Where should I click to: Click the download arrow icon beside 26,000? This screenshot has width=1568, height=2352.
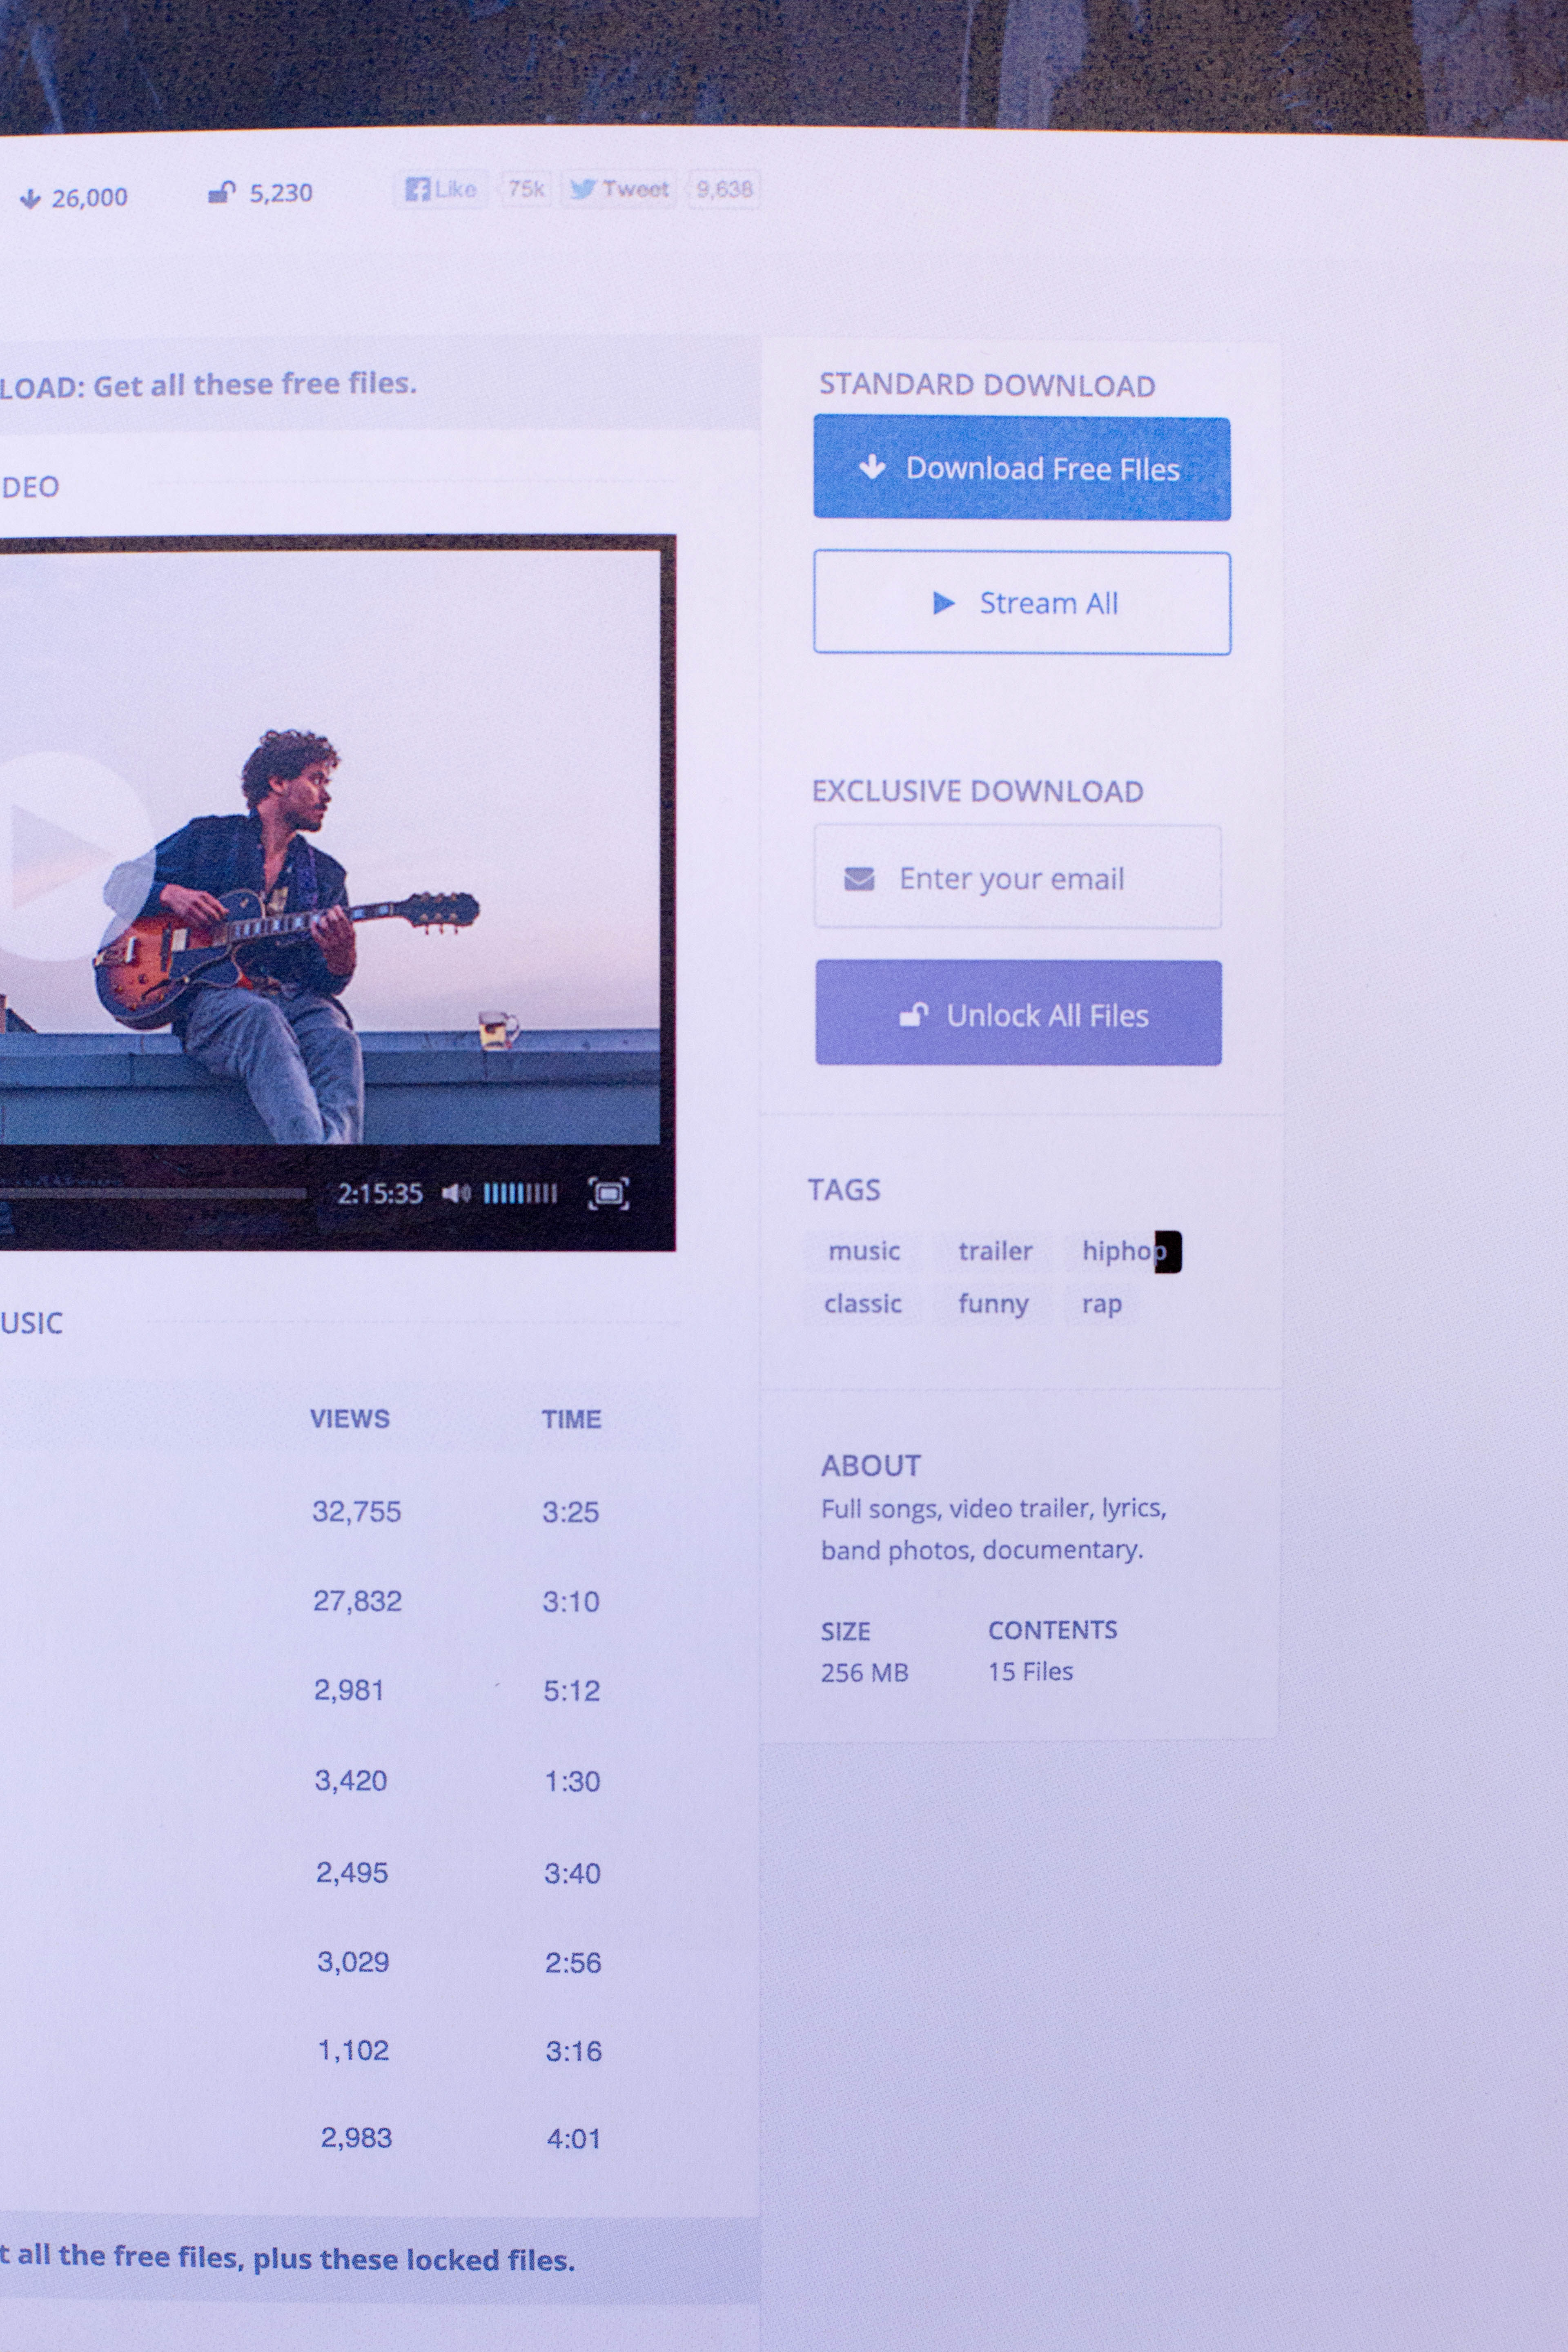click(30, 199)
